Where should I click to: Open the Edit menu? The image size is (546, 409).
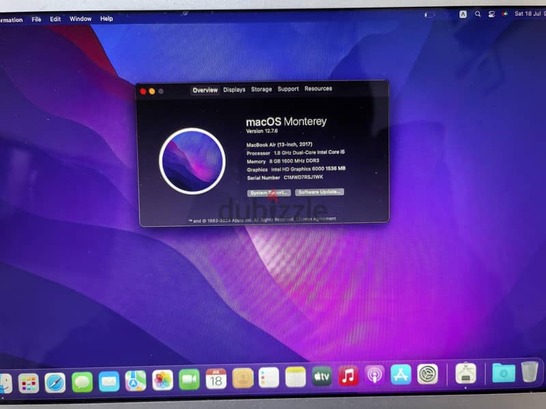[x=55, y=19]
